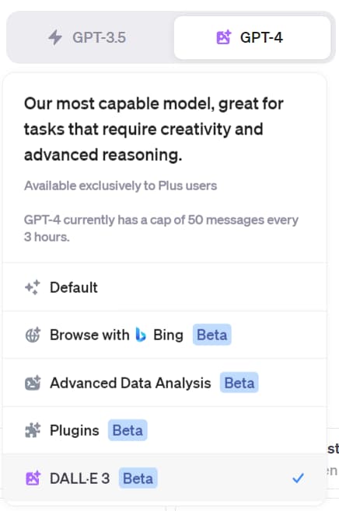Click the Beta badge beside Plugins
This screenshot has height=511, width=339.
pos(128,430)
